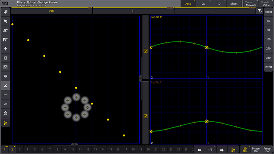This screenshot has width=274, height=154.
Task: Toggle the Auto view mode
Action: tap(188, 4)
